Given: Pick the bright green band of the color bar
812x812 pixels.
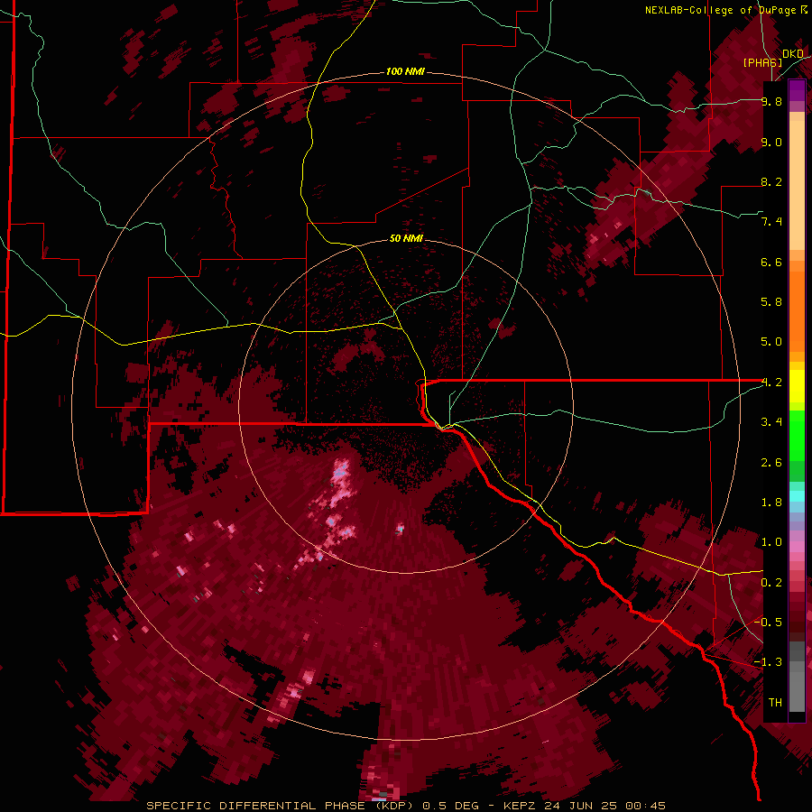Looking at the screenshot, I should (797, 436).
